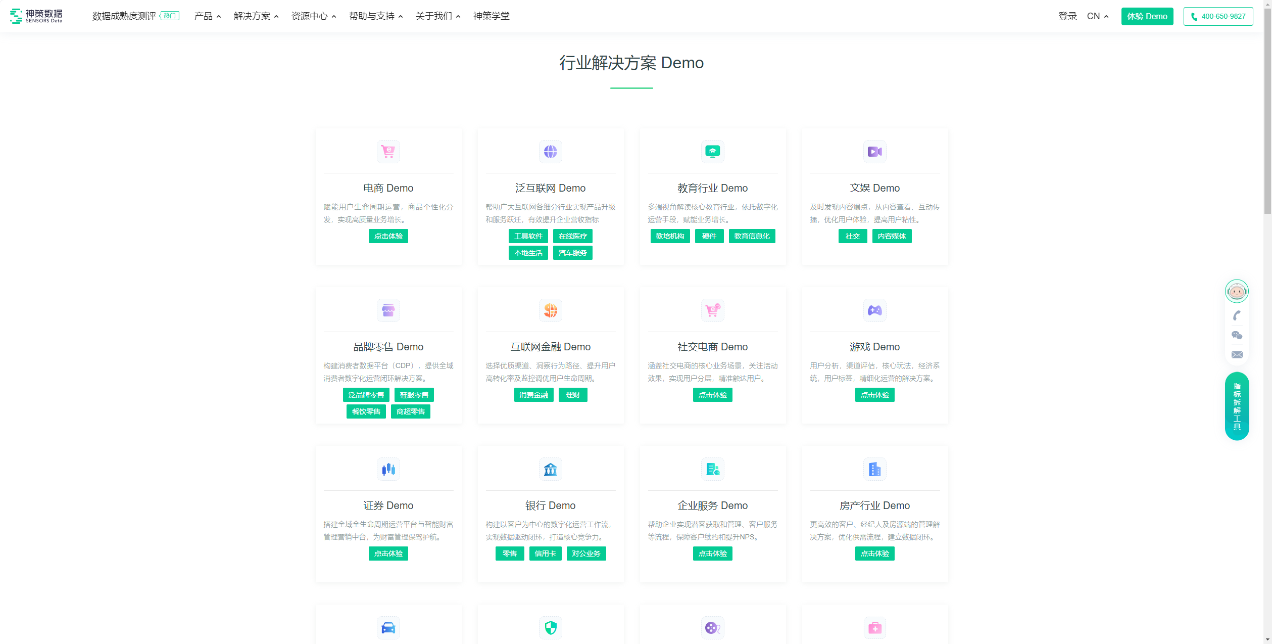Open the mascot avatar chat icon
The height and width of the screenshot is (644, 1272).
pyautogui.click(x=1237, y=291)
